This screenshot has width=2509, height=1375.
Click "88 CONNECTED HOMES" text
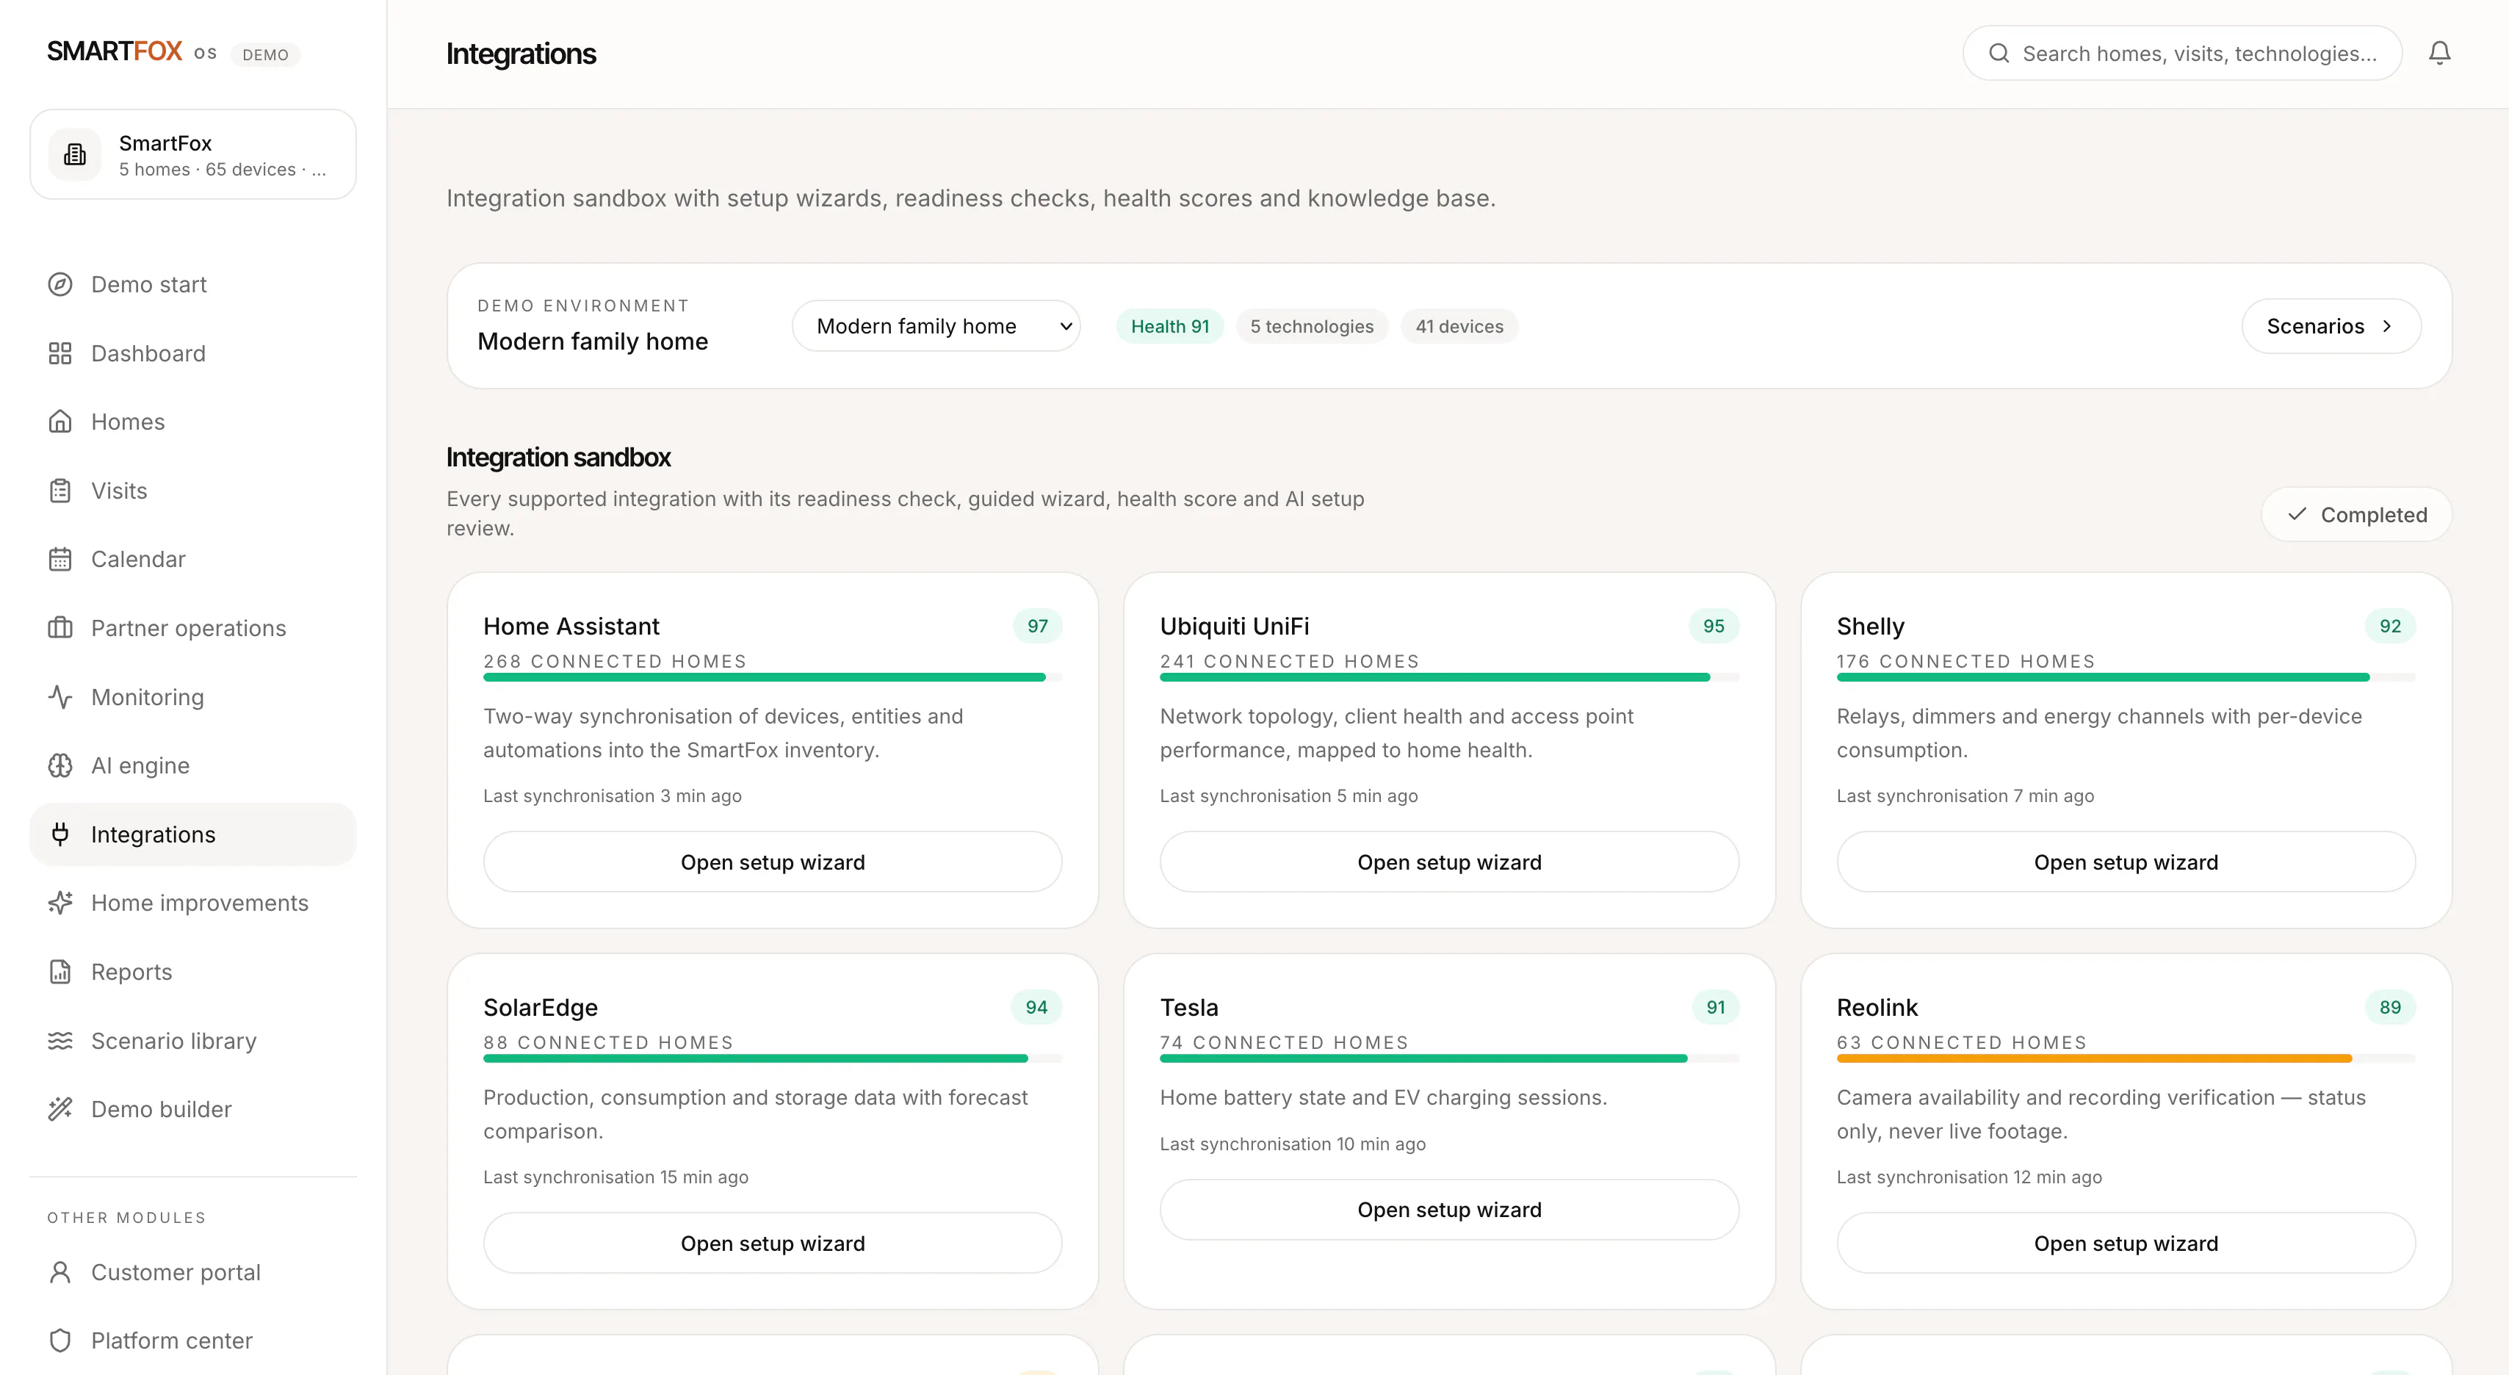(x=607, y=1043)
